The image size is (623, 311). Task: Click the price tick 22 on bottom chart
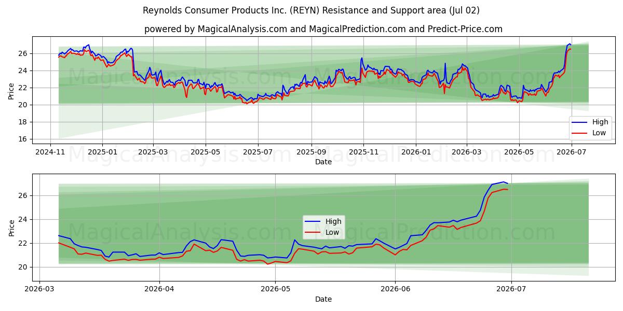point(24,243)
